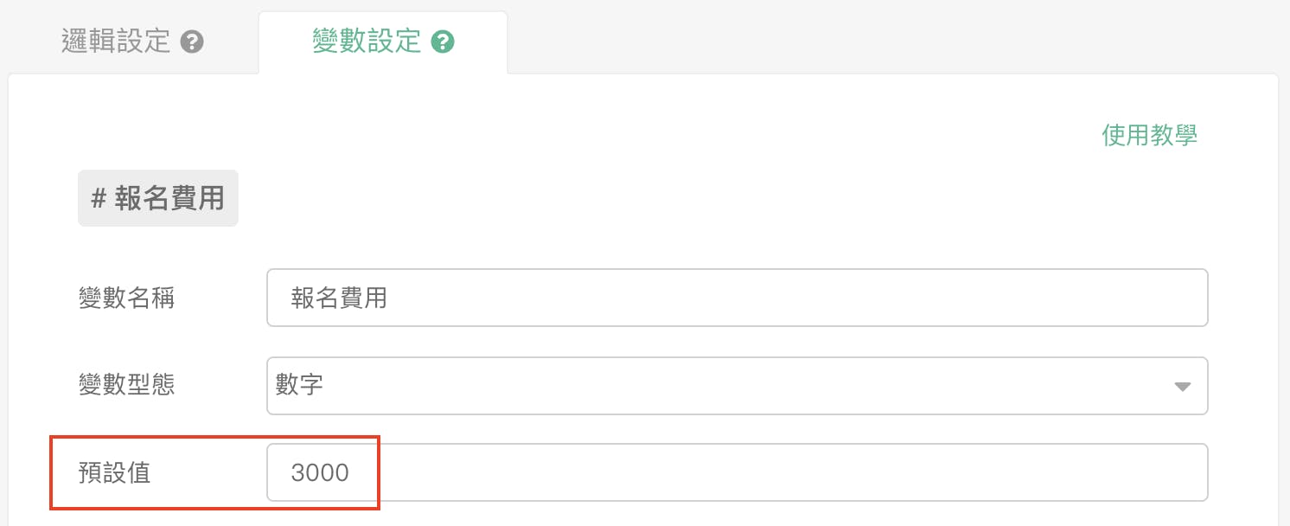Click the hash symbol in the 報名費用 tag
This screenshot has height=526, width=1290.
click(99, 199)
